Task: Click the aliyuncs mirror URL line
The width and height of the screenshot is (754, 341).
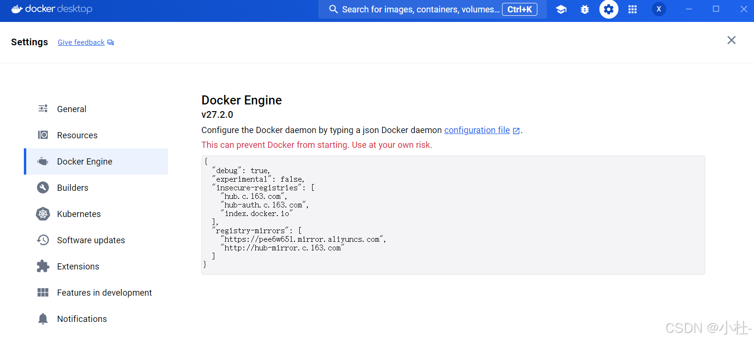Action: [304, 239]
